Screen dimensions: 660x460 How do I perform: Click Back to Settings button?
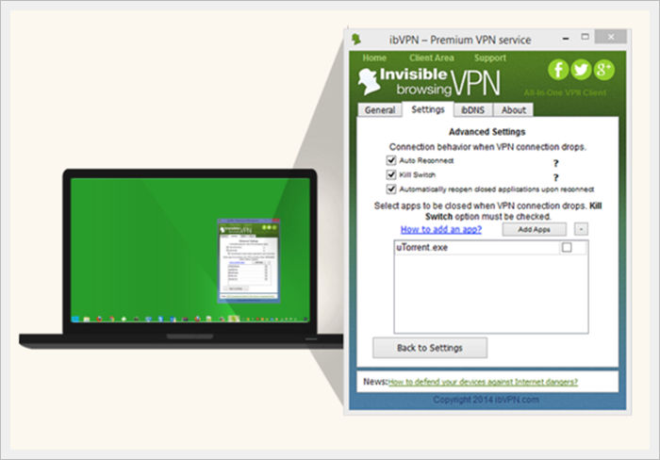click(x=430, y=348)
